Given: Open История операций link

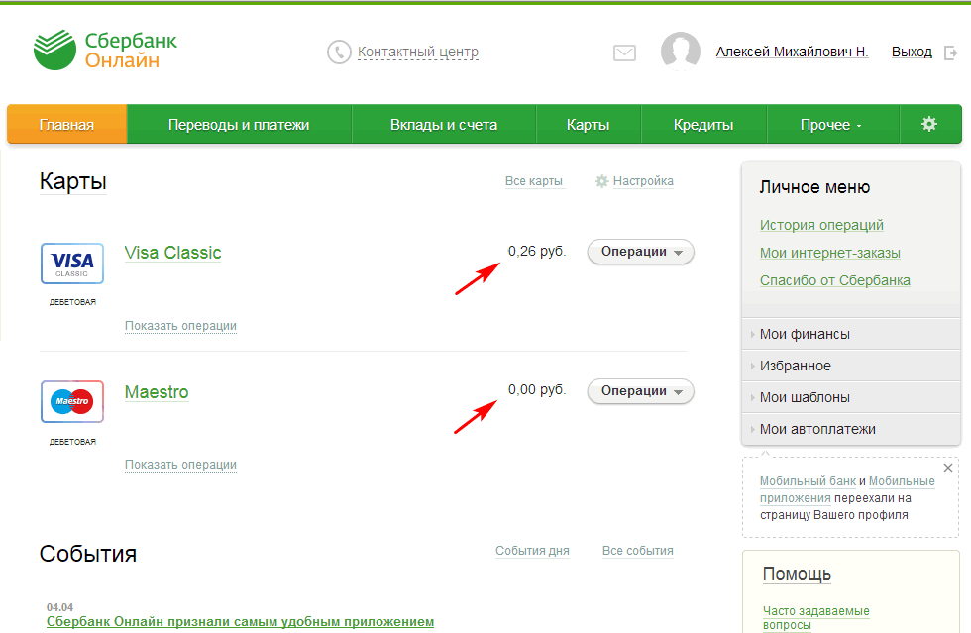Looking at the screenshot, I should 821,225.
